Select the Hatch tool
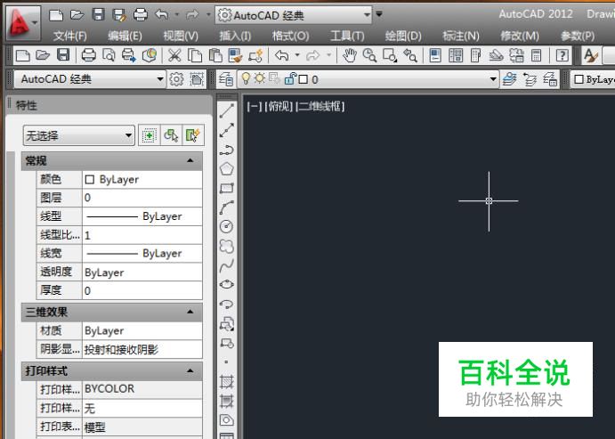615x439 pixels. [227, 382]
